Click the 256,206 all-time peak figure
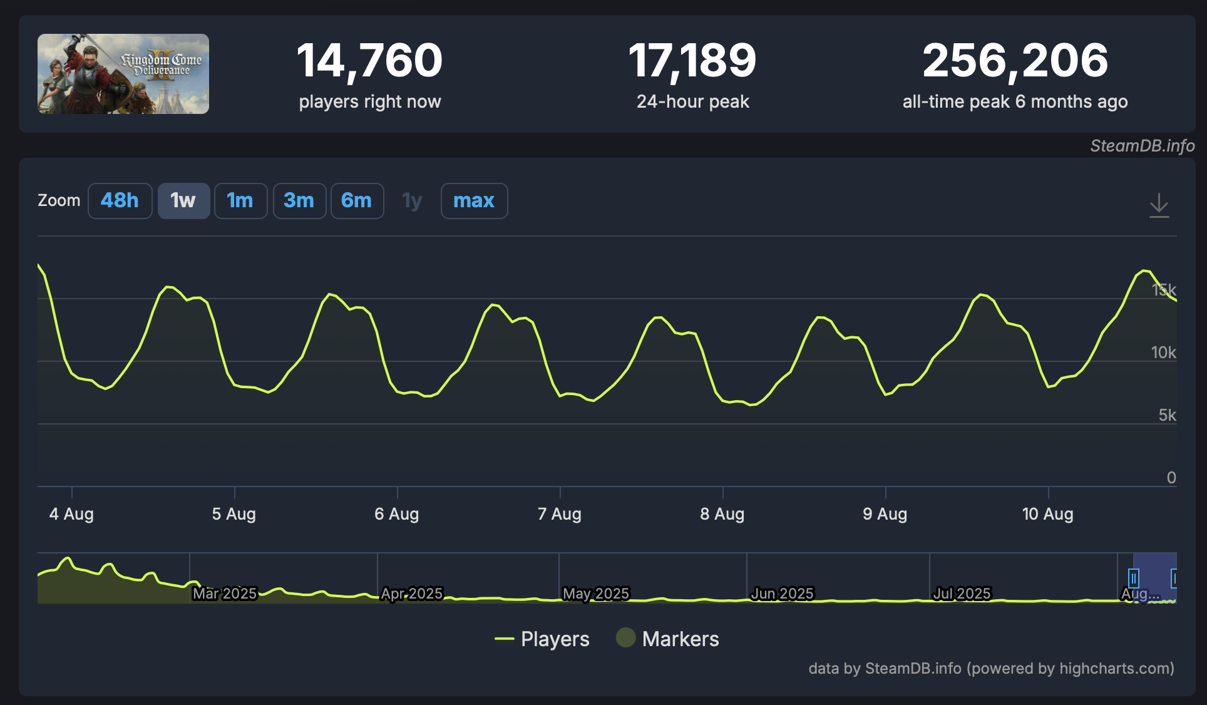 (x=1015, y=61)
